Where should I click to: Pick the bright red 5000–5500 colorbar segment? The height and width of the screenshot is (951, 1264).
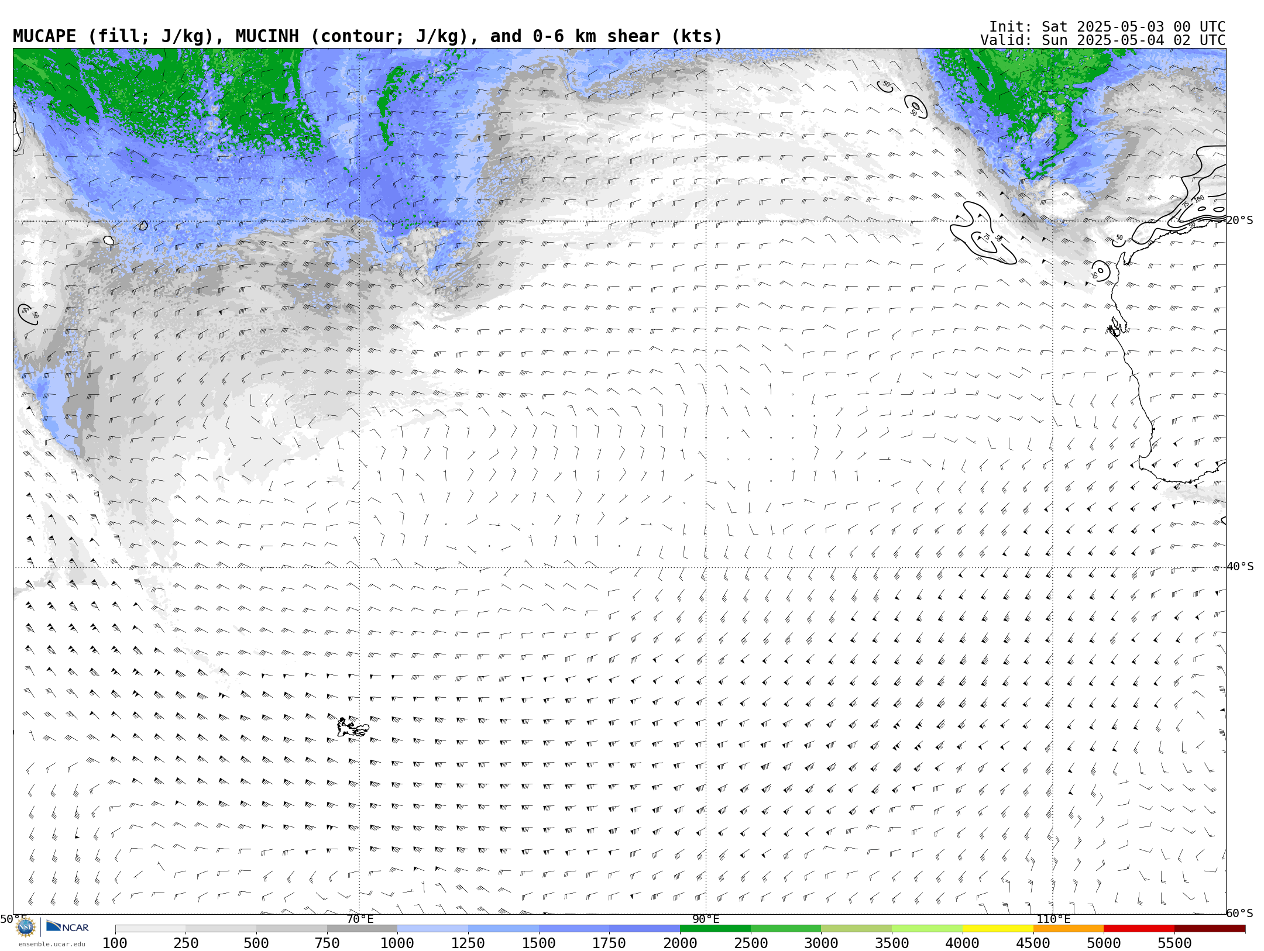[1139, 929]
